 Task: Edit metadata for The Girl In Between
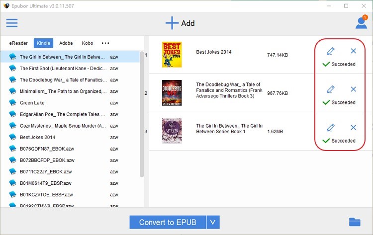tap(331, 128)
